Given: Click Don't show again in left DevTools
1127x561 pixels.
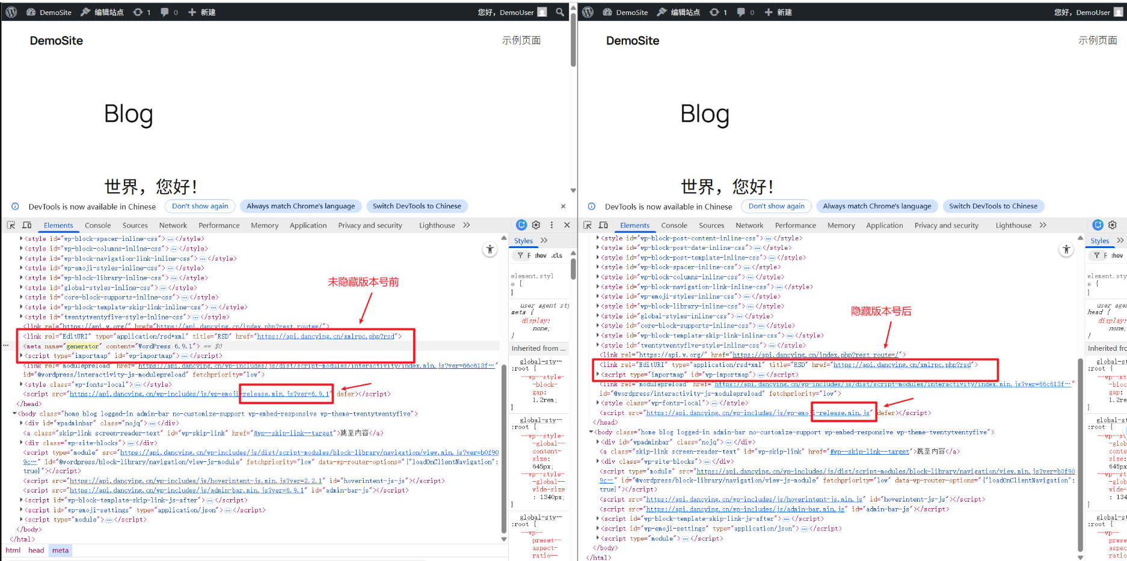Looking at the screenshot, I should click(x=200, y=206).
